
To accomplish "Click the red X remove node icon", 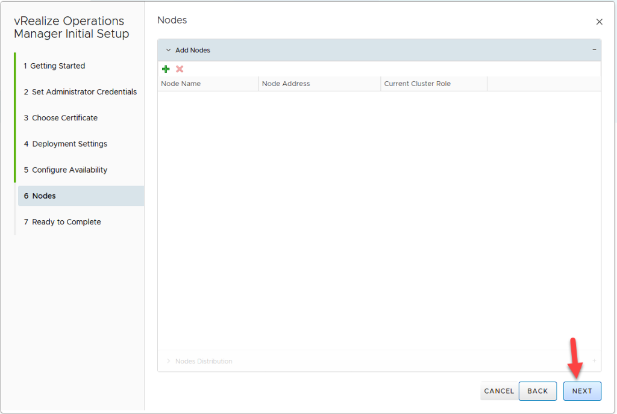I will (180, 69).
